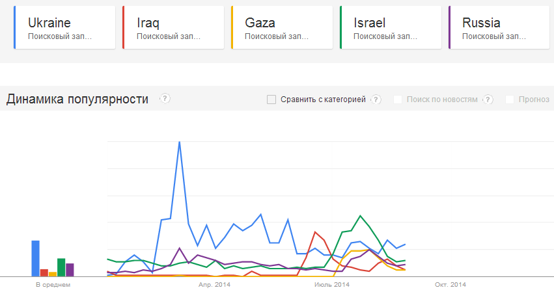Click help icon beside Динамика популярности heading
The width and height of the screenshot is (554, 292).
[165, 98]
